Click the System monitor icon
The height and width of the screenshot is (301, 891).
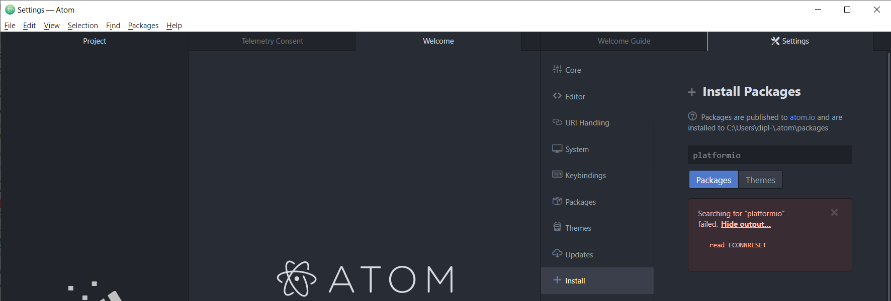557,148
